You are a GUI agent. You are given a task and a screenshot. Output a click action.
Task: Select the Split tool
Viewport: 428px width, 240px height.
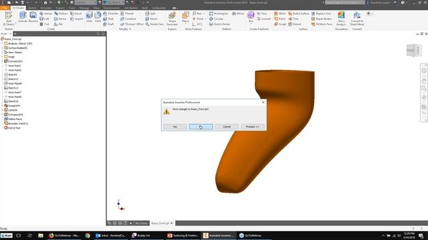point(150,13)
